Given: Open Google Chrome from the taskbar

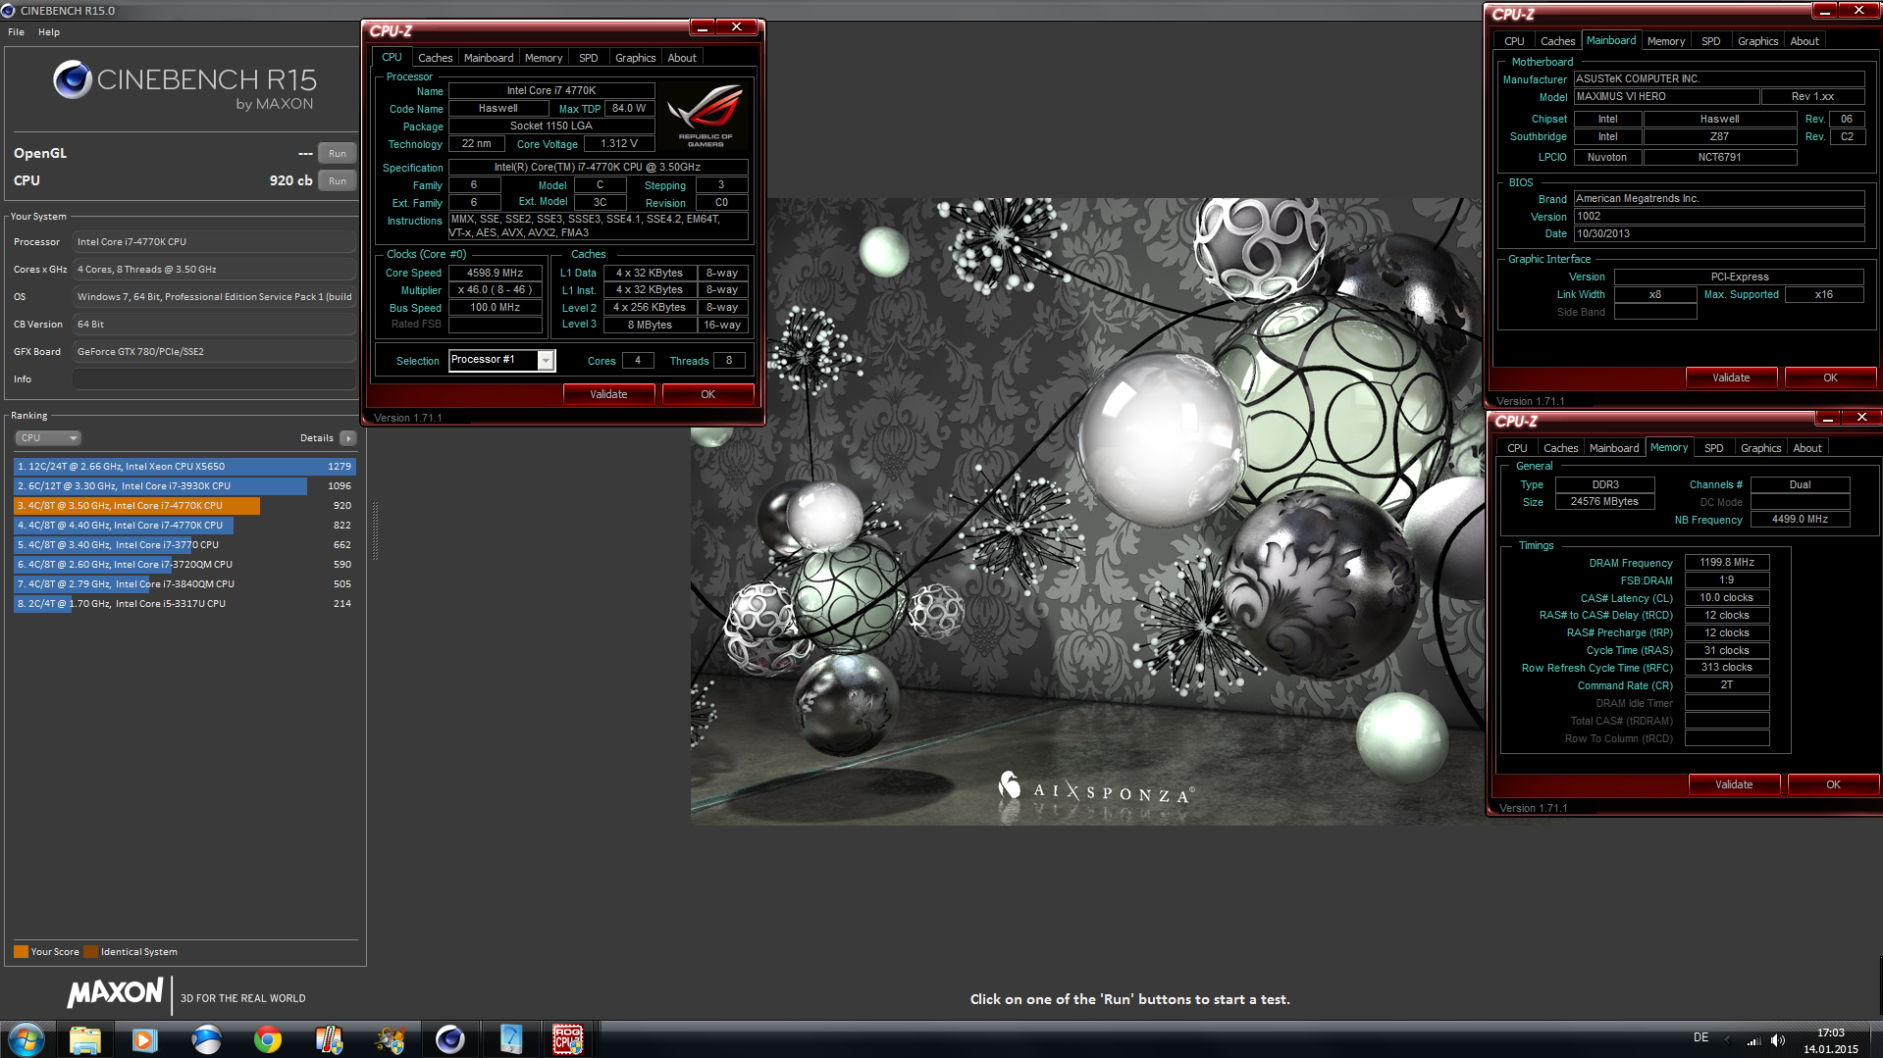Looking at the screenshot, I should (x=267, y=1039).
